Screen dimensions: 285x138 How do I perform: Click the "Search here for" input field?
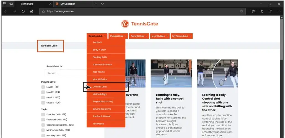[66, 73]
